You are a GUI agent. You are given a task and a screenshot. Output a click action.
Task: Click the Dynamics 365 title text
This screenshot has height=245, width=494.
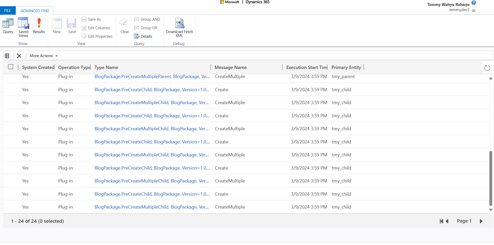pos(258,2)
